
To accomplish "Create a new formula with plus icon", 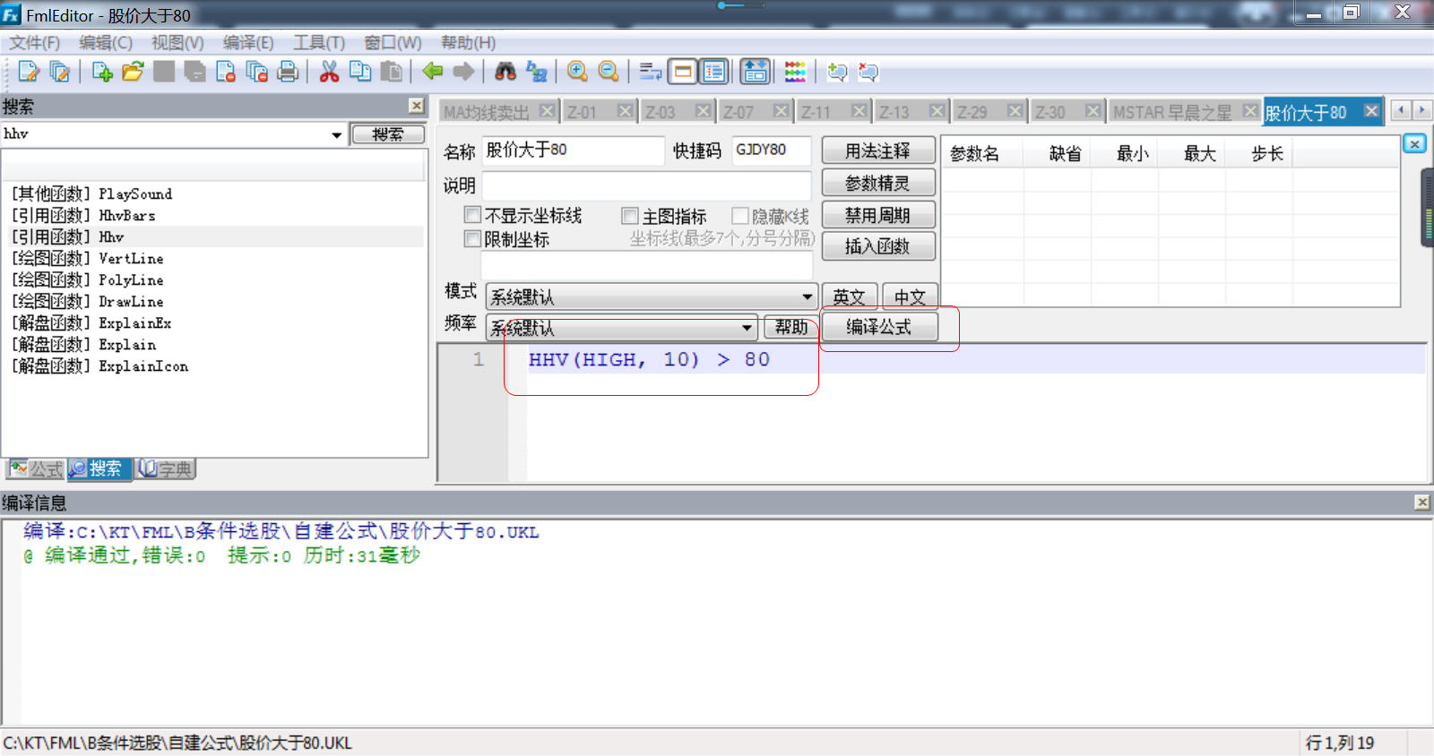I will 102,72.
